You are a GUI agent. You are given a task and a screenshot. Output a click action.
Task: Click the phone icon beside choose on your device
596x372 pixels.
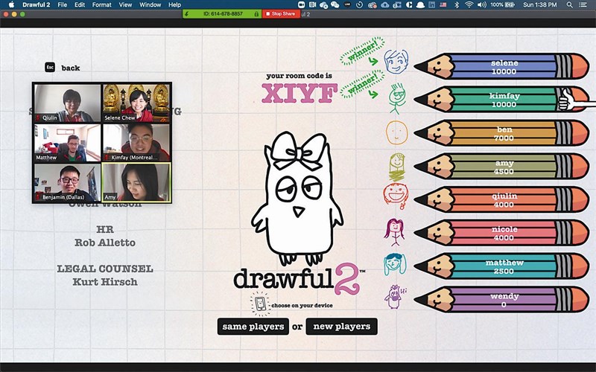click(x=260, y=304)
